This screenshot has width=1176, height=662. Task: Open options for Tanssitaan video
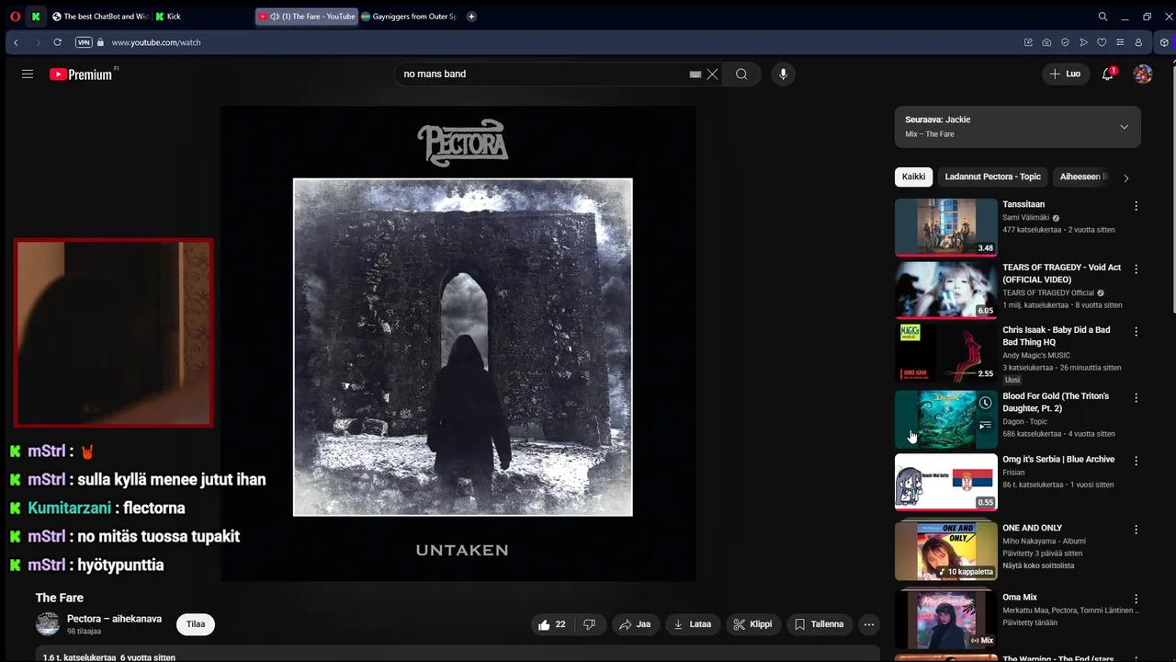(x=1136, y=207)
